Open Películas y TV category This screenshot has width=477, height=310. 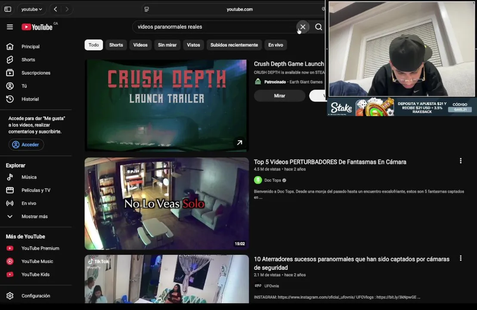[x=36, y=190]
